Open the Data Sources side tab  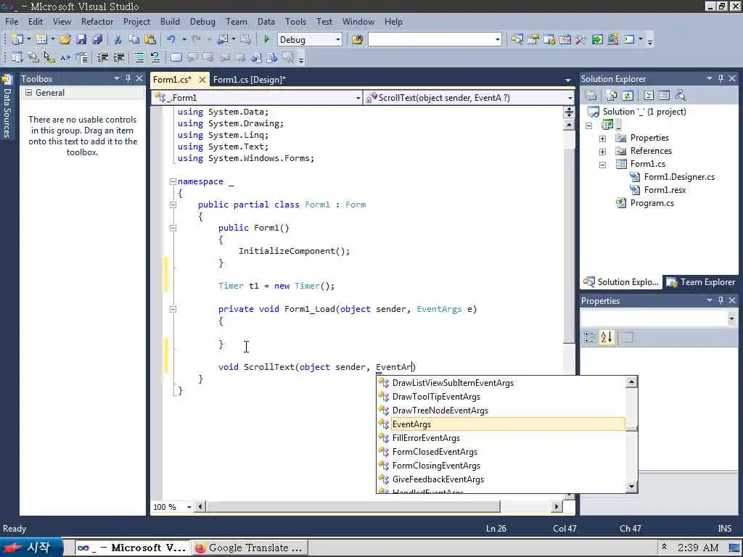[7, 106]
